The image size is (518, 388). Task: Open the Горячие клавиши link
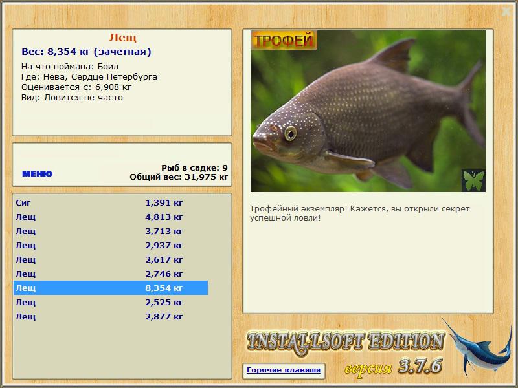click(x=284, y=370)
